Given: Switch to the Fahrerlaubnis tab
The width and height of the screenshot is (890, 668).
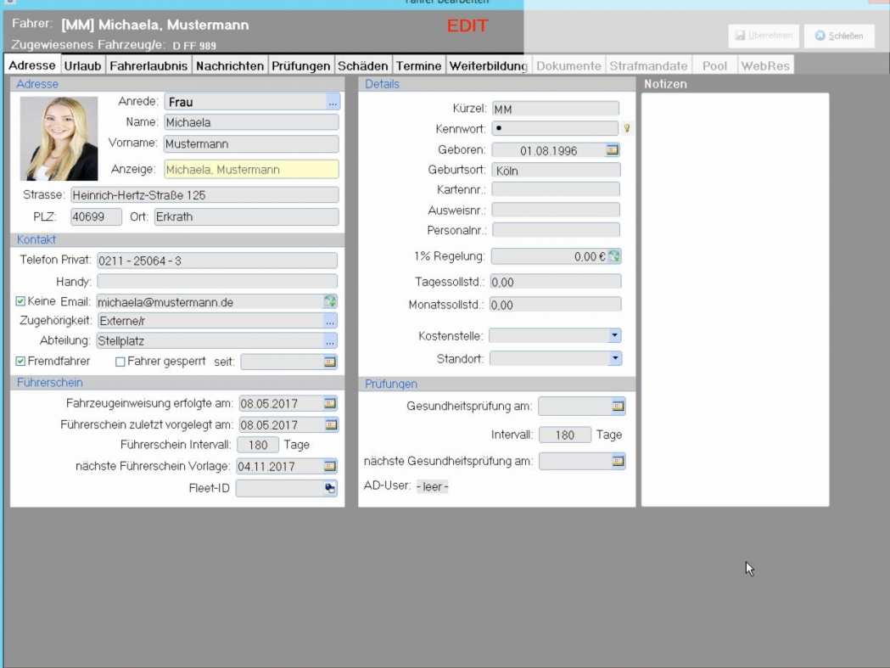Looking at the screenshot, I should pyautogui.click(x=148, y=65).
